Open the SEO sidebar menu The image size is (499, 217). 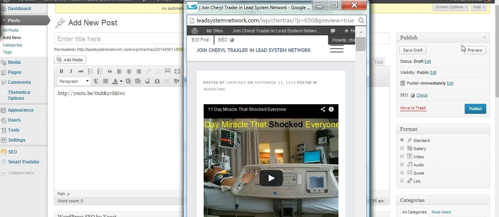tap(12, 152)
